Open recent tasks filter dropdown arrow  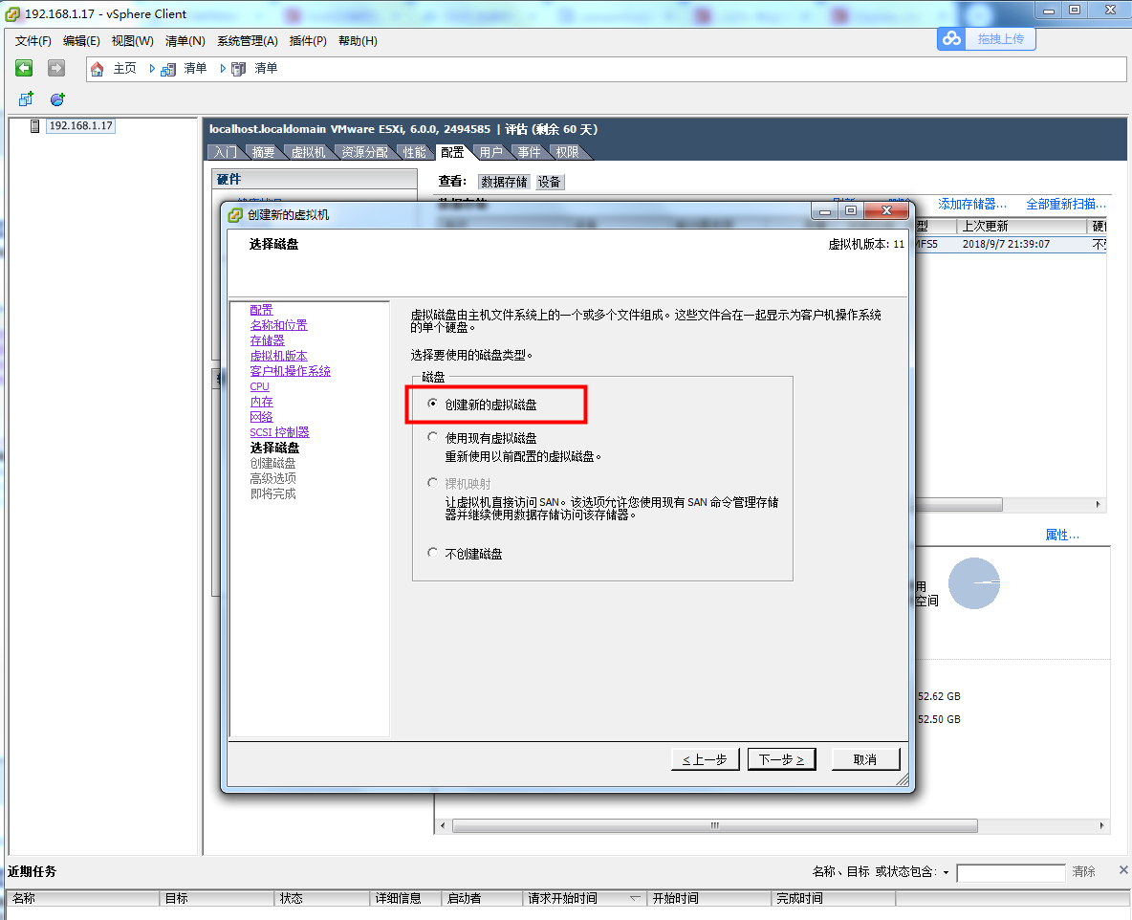(x=946, y=872)
